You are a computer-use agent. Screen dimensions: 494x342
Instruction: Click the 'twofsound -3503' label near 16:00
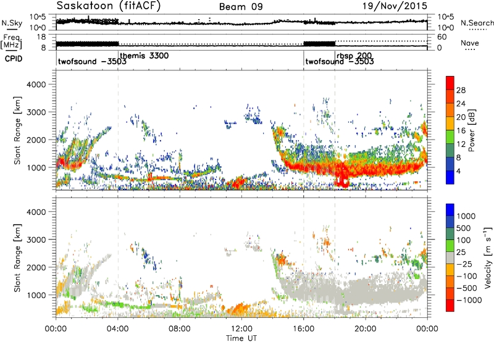340,61
